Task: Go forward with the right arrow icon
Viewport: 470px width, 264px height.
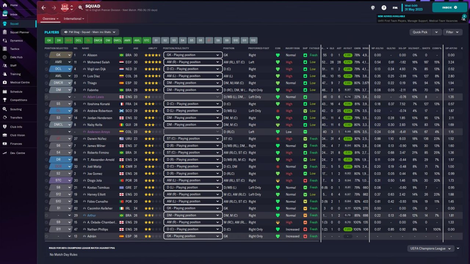Action: click(x=54, y=8)
